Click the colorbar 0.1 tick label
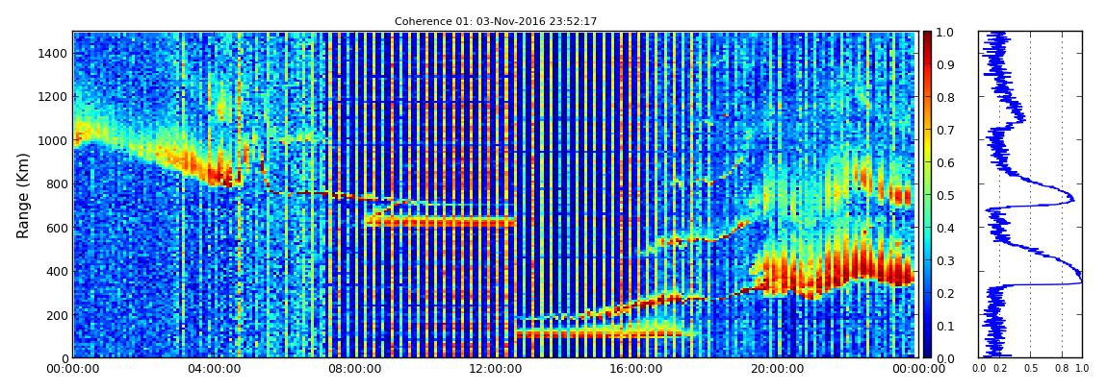 click(945, 326)
